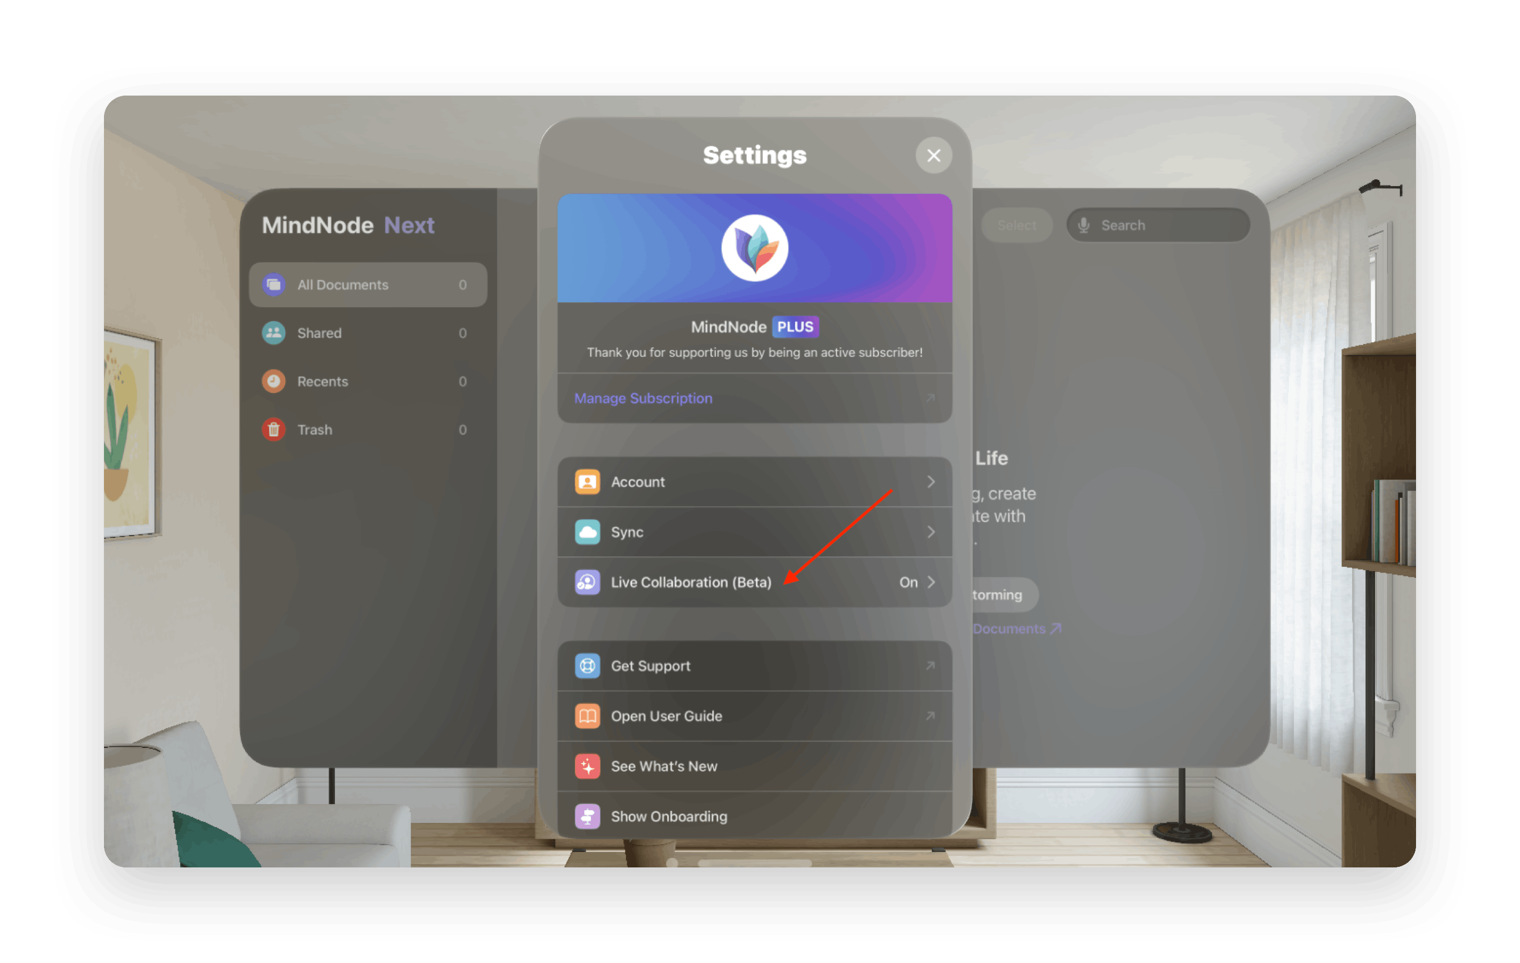Open the Get Support section
This screenshot has width=1520, height=963.
(x=756, y=665)
